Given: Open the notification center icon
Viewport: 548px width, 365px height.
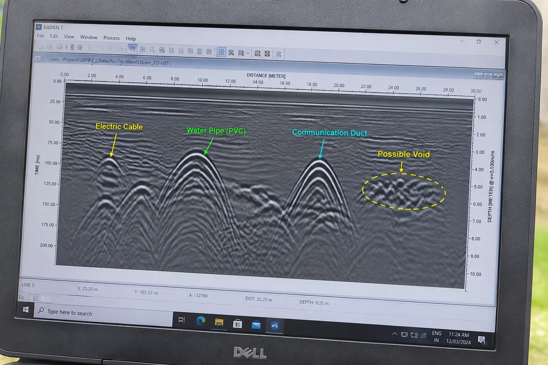Looking at the screenshot, I should coord(481,340).
